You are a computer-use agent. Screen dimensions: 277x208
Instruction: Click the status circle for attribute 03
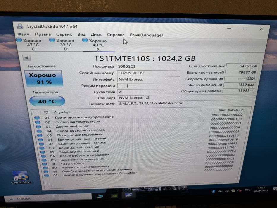[x=38, y=127]
